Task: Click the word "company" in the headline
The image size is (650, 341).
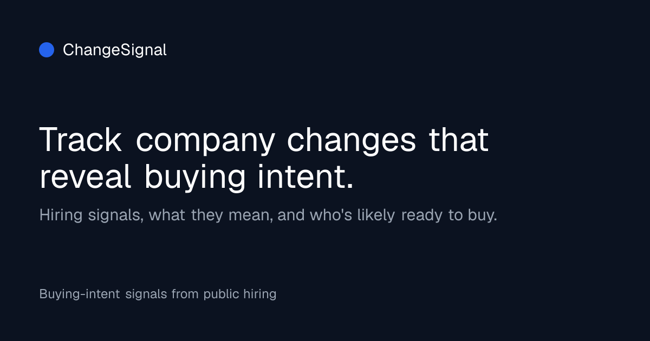Action: point(205,142)
